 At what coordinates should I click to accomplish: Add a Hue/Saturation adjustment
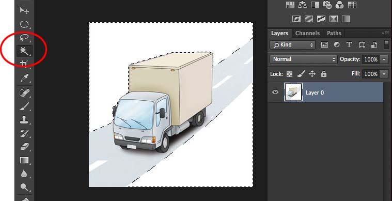(x=290, y=5)
